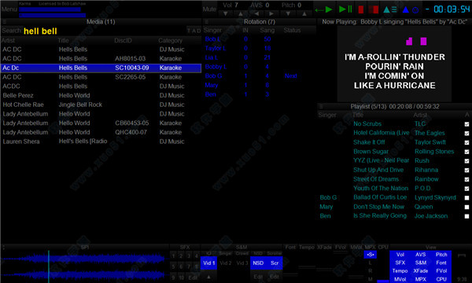Viewport: 472px width, 283px height.
Task: Click the AVS right arrow
Action: (271, 13)
